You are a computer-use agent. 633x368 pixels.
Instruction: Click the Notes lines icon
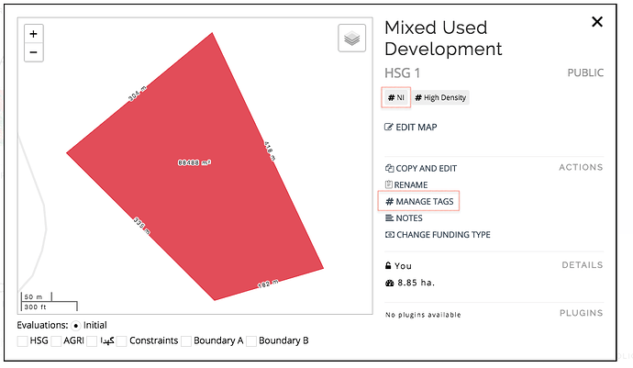389,218
